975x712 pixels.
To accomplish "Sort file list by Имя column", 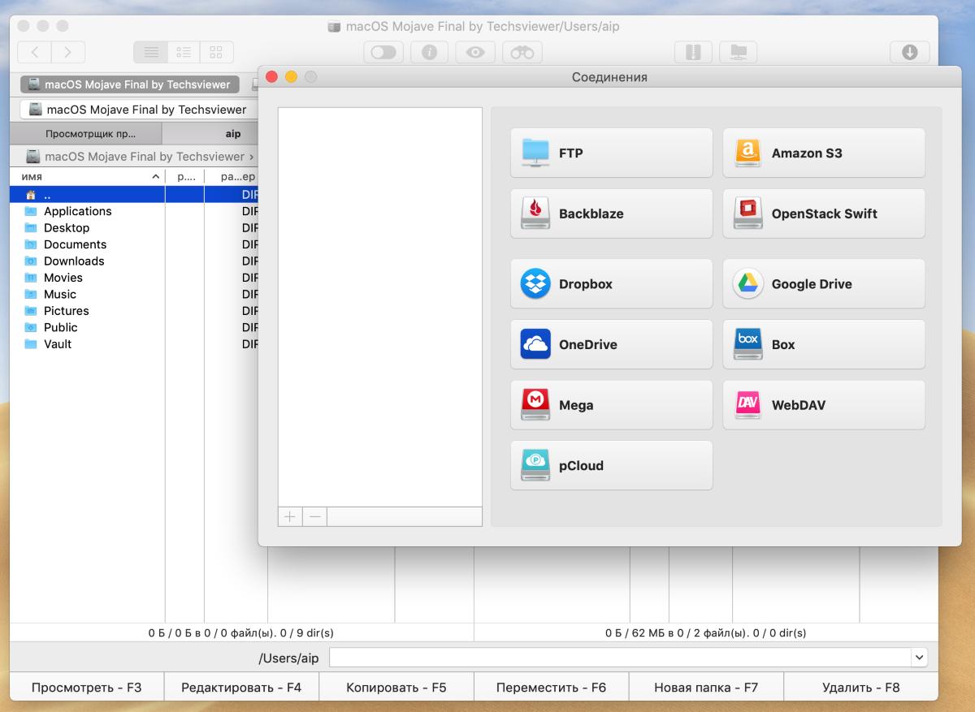I will pyautogui.click(x=87, y=176).
